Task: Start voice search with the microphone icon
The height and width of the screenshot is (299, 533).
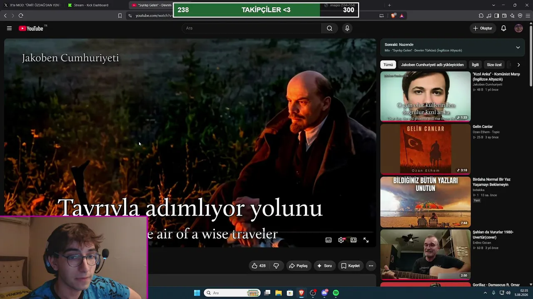Action: click(x=347, y=28)
